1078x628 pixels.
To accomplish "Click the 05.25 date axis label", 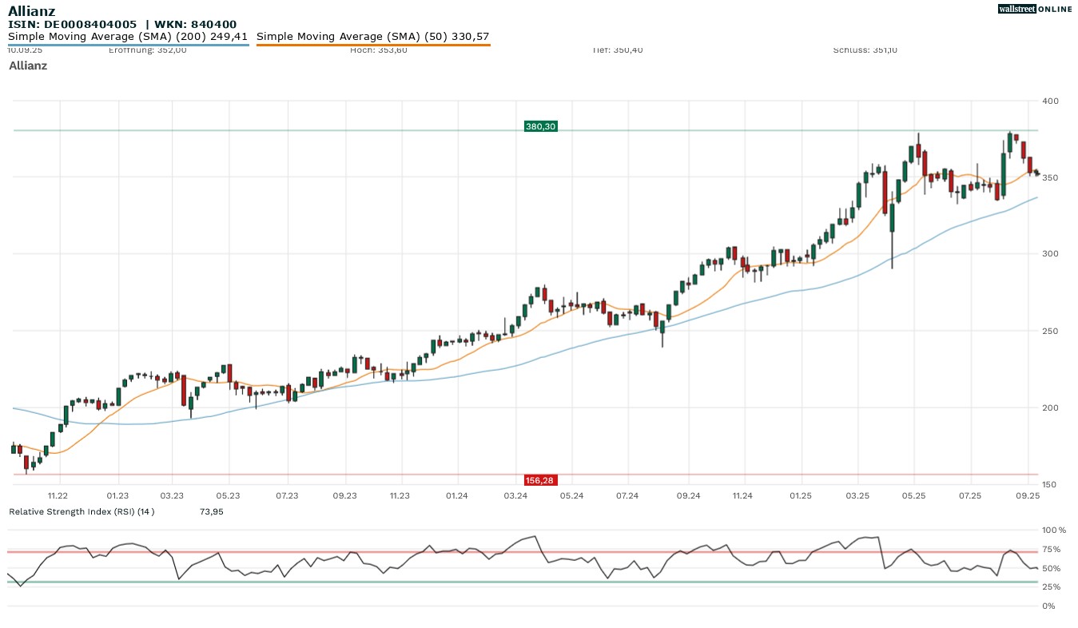I will point(914,496).
